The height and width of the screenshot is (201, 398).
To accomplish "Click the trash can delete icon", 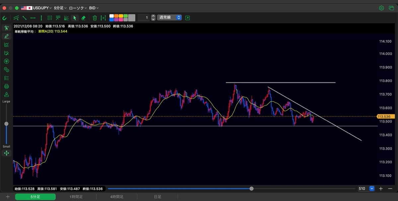I will [x=95, y=18].
